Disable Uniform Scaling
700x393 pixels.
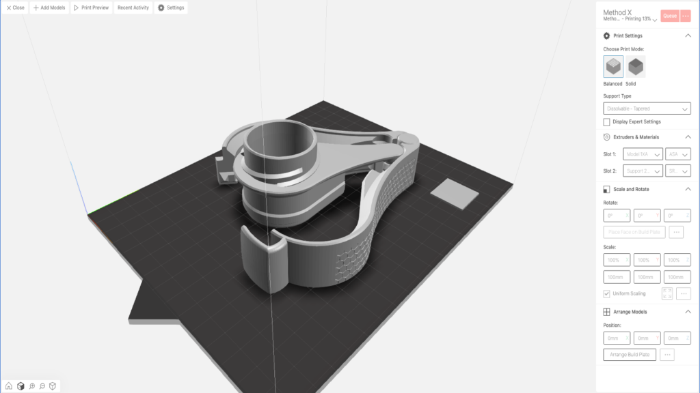coord(606,293)
